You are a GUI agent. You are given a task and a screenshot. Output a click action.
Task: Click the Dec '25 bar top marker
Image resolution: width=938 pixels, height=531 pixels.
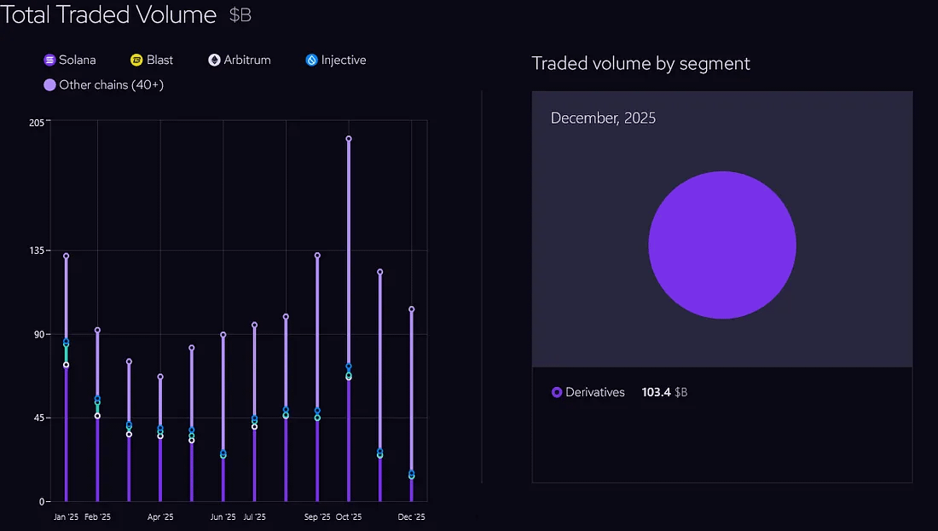click(412, 309)
